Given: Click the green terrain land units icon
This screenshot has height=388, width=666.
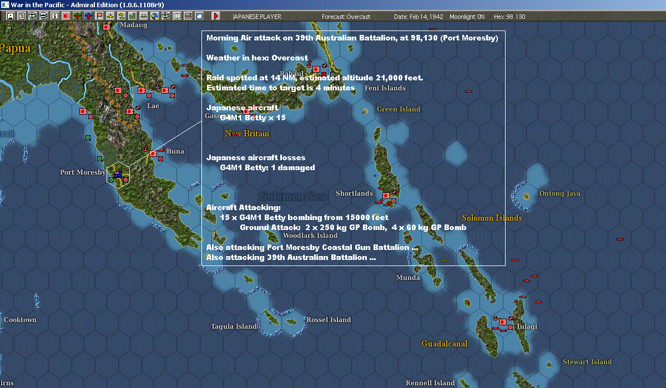Looking at the screenshot, I should coord(132,16).
